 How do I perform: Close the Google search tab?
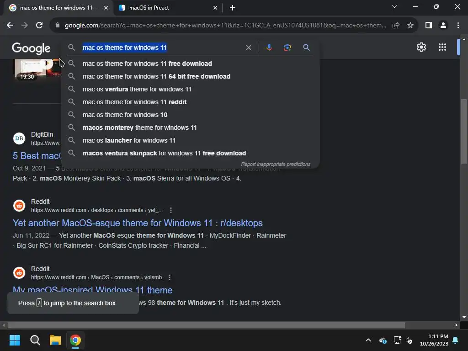pyautogui.click(x=106, y=8)
